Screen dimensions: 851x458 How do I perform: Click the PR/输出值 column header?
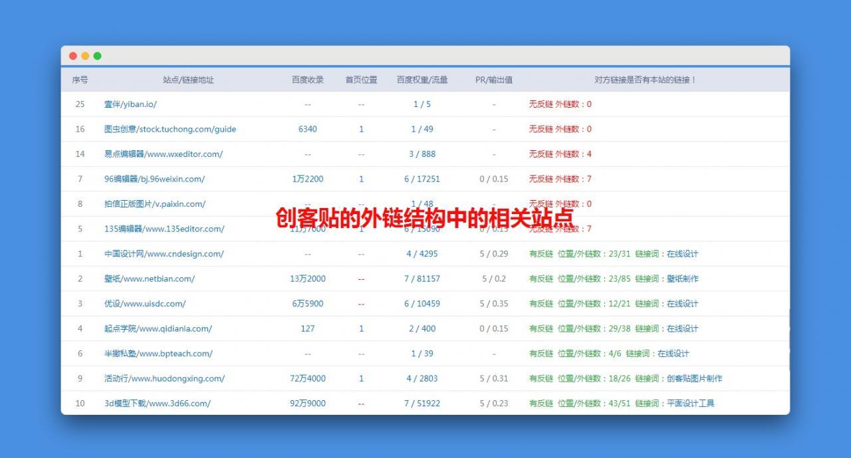pyautogui.click(x=494, y=80)
